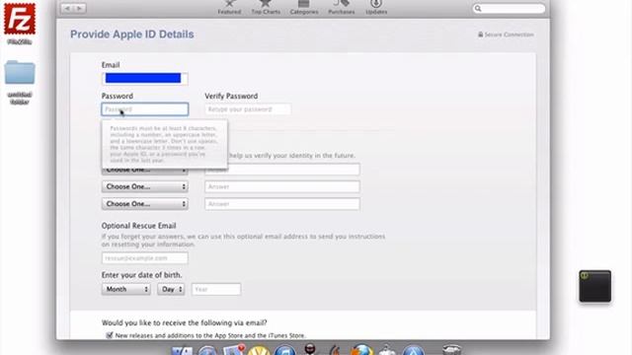Open the yellow VW logo Dock icon
Viewport: 632px width, 355px height.
tap(259, 351)
